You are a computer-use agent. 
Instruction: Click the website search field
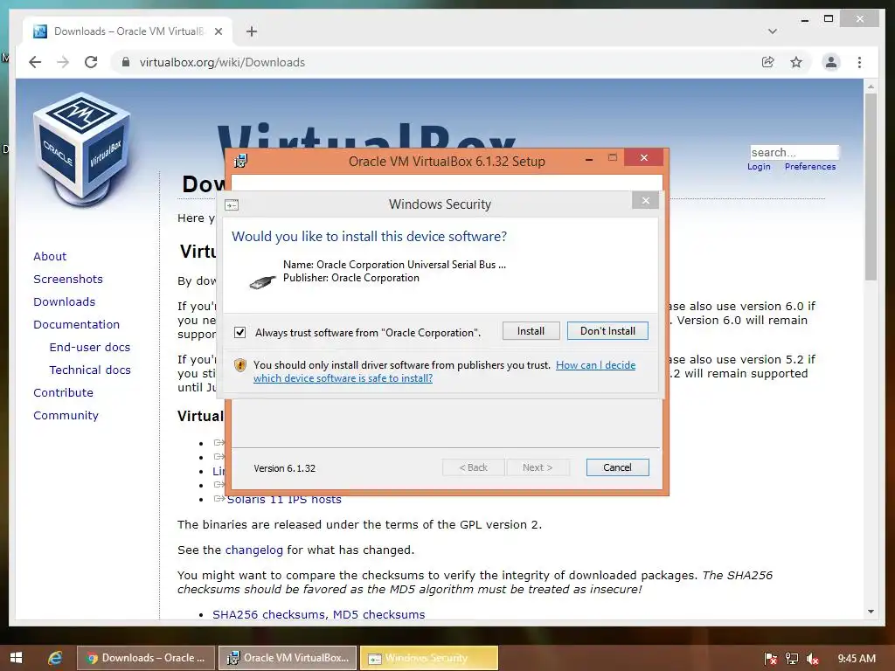click(794, 152)
